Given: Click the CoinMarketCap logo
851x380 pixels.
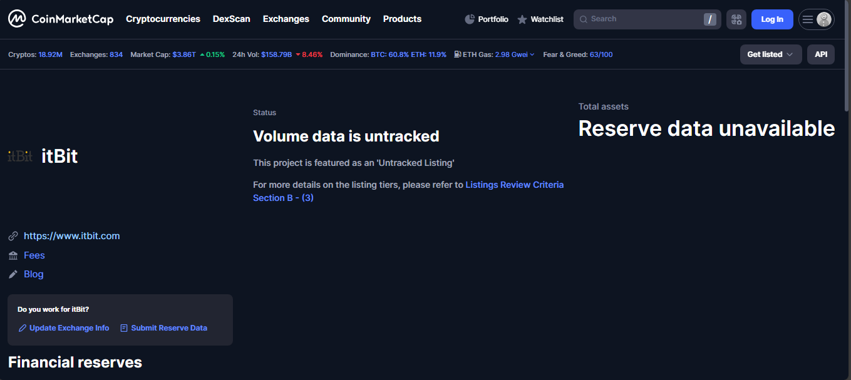Looking at the screenshot, I should (x=61, y=19).
